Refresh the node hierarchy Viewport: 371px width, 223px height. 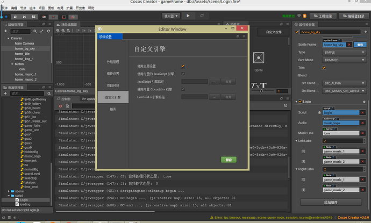click(x=48, y=31)
